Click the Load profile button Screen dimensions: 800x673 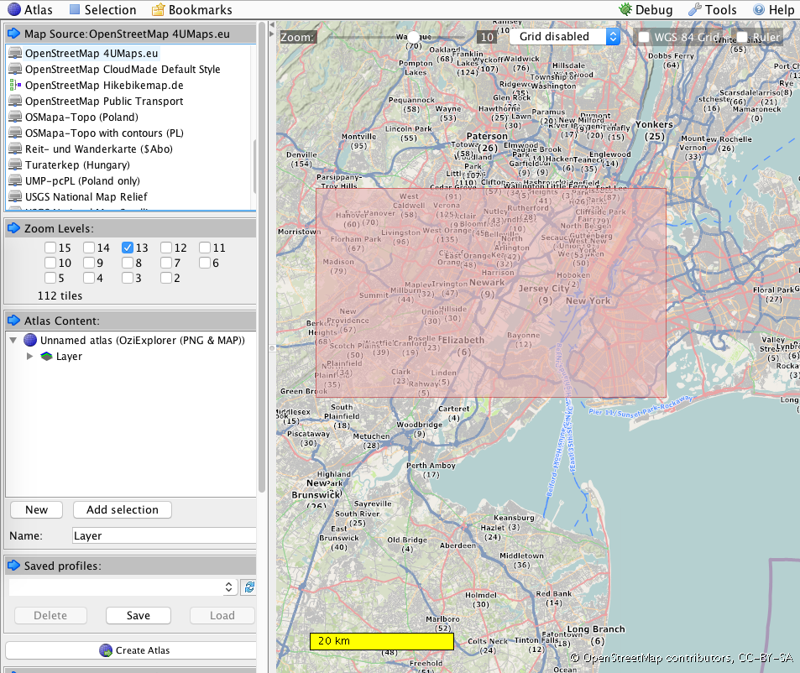coord(222,615)
